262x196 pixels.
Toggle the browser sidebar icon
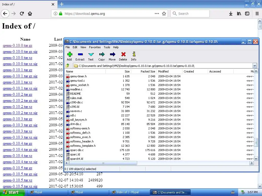(x=247, y=14)
